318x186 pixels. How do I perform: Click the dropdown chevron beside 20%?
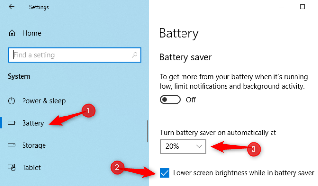point(199,146)
